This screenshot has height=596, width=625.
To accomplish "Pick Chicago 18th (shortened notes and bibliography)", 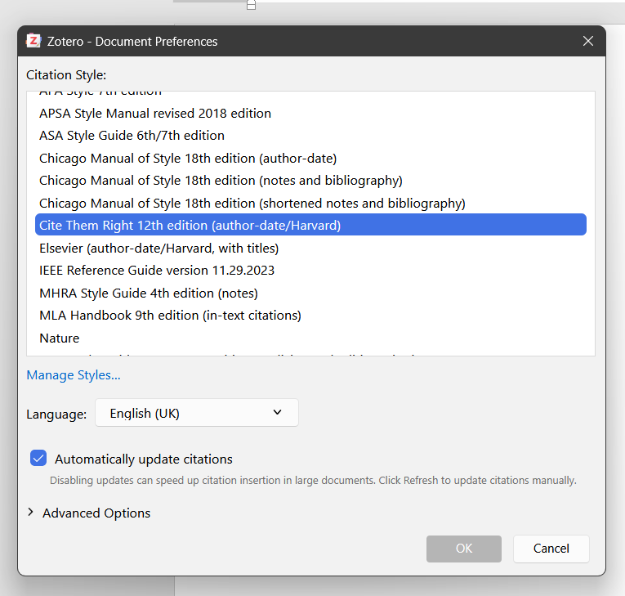I will pos(310,204).
